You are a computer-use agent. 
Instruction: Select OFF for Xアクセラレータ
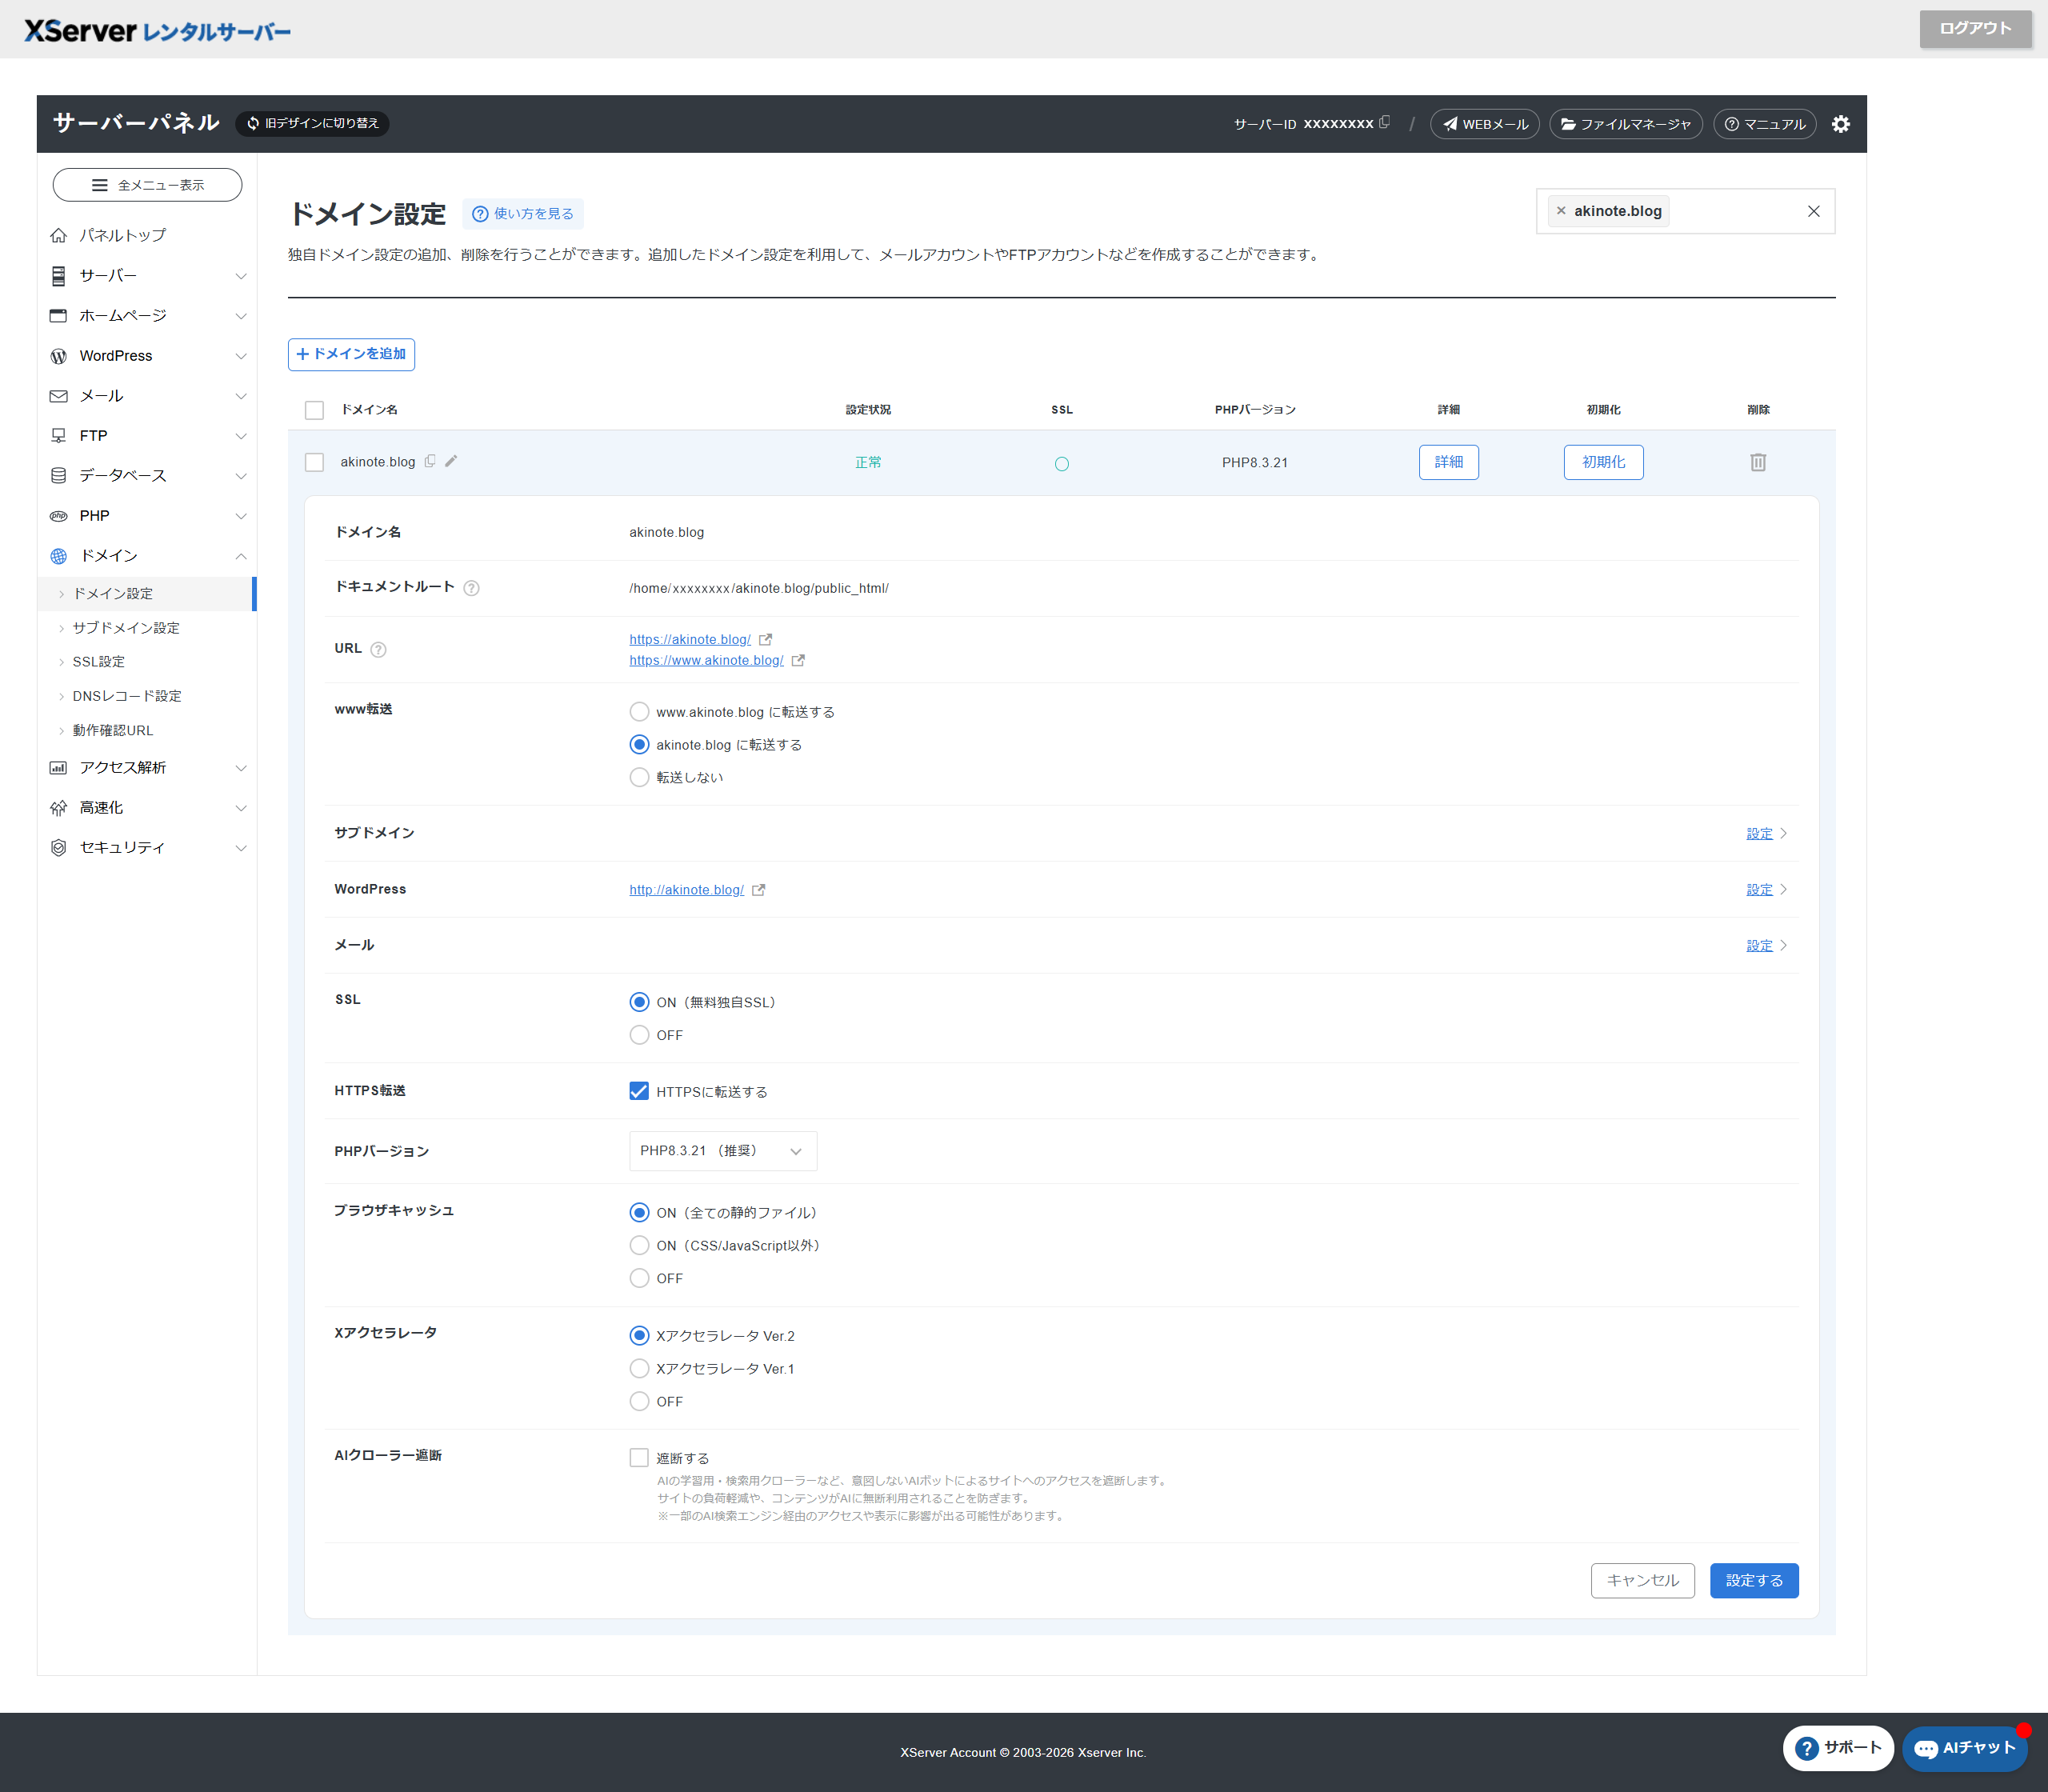pyautogui.click(x=639, y=1401)
